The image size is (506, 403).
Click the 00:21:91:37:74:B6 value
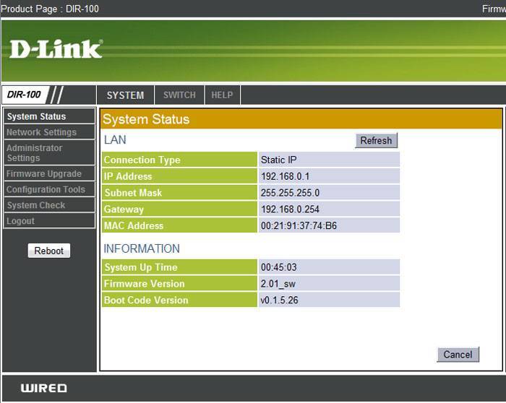pos(329,225)
